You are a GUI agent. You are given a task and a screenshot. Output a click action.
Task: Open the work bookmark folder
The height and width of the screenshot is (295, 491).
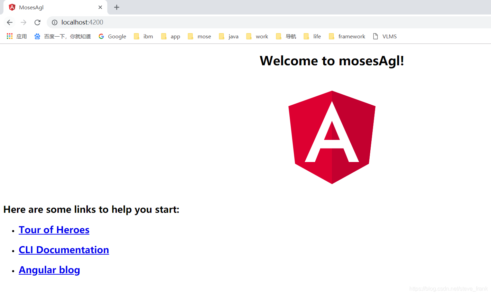point(257,36)
